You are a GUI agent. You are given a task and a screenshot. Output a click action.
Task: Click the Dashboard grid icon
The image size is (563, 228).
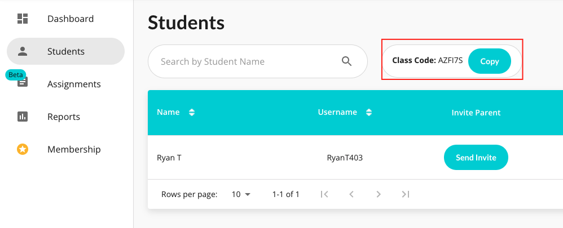coord(23,19)
